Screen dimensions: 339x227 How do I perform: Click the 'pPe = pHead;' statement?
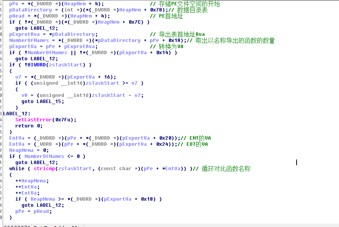(34, 211)
